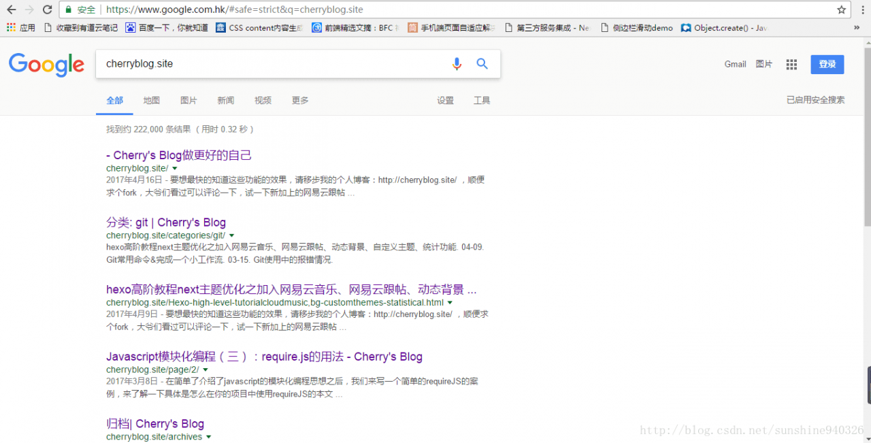This screenshot has height=443, width=871.
Task: Open result Javascript模块化编程（三）
Action: pyautogui.click(x=264, y=357)
